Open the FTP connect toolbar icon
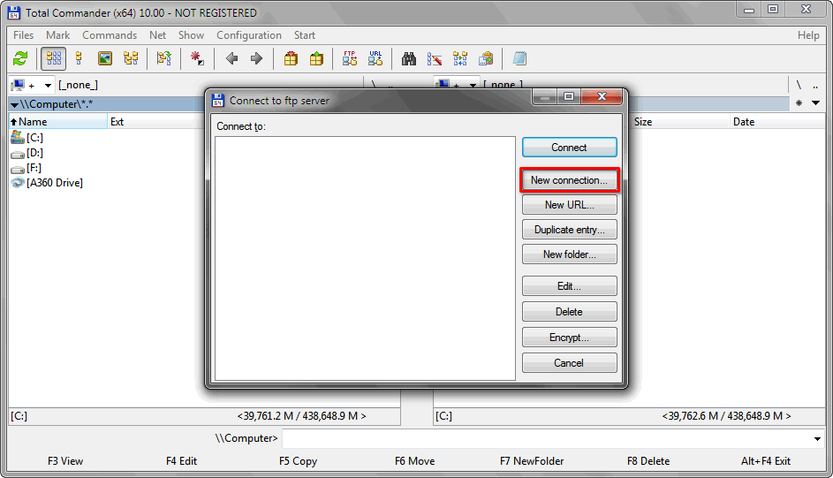Viewport: 833px width, 478px height. pos(350,58)
